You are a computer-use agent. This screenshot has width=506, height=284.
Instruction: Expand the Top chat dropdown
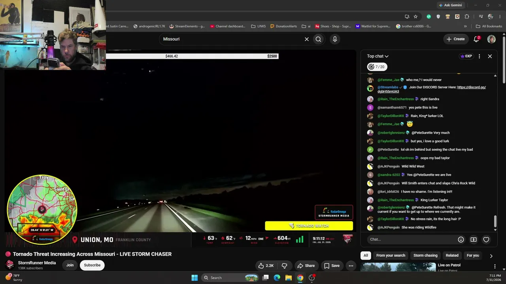click(x=378, y=56)
